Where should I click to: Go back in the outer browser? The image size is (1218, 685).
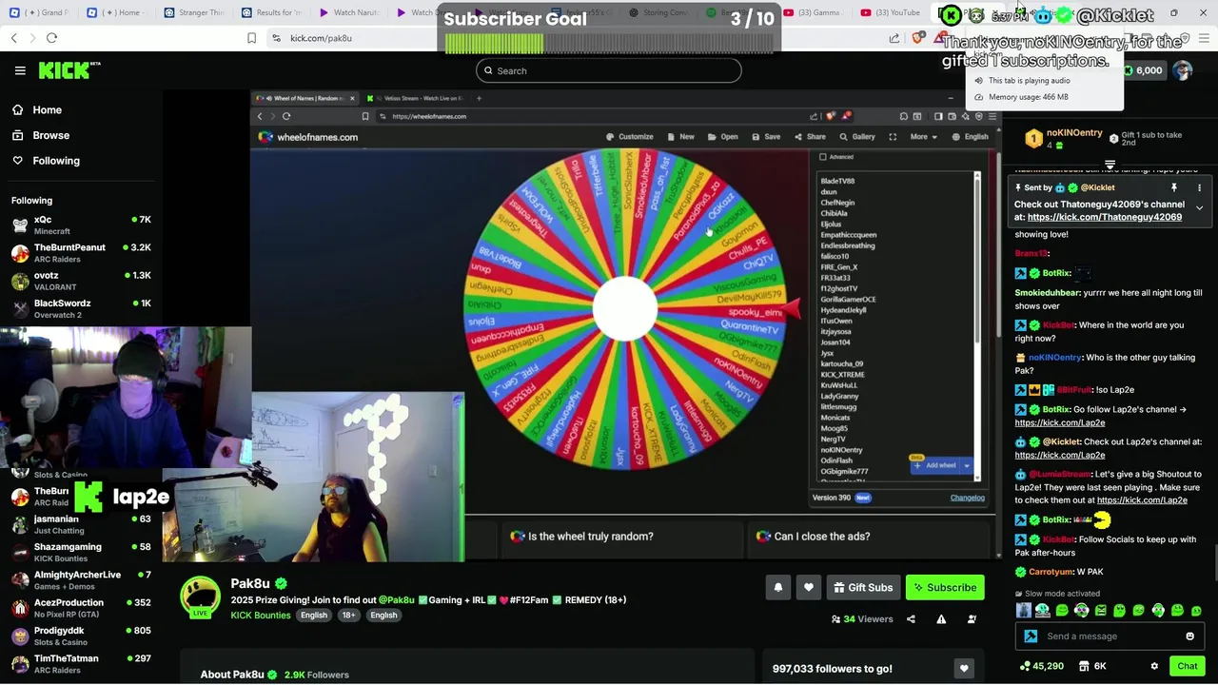click(x=13, y=38)
